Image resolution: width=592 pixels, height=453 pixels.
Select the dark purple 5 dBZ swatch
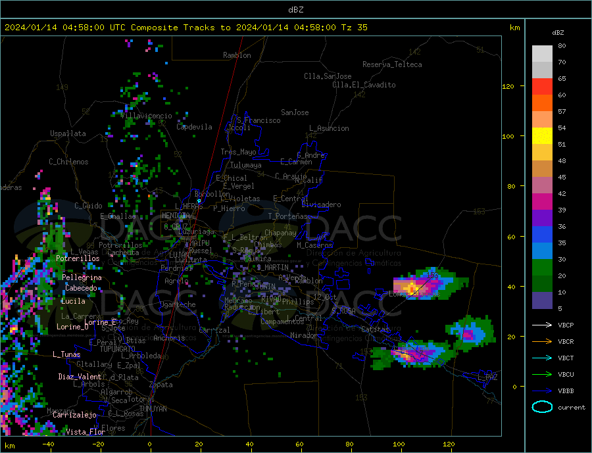[x=542, y=300]
